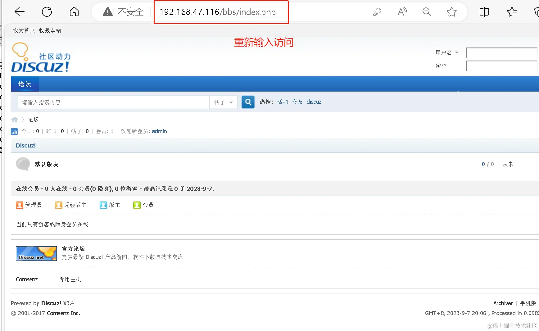Click the forum search text box

tap(114, 102)
